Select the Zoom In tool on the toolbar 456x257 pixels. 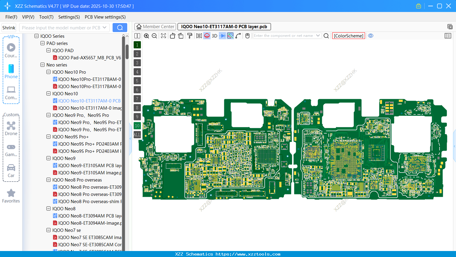pyautogui.click(x=146, y=36)
